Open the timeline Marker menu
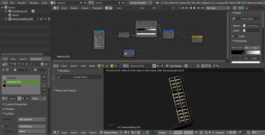The width and height of the screenshot is (265, 135). 74,8
